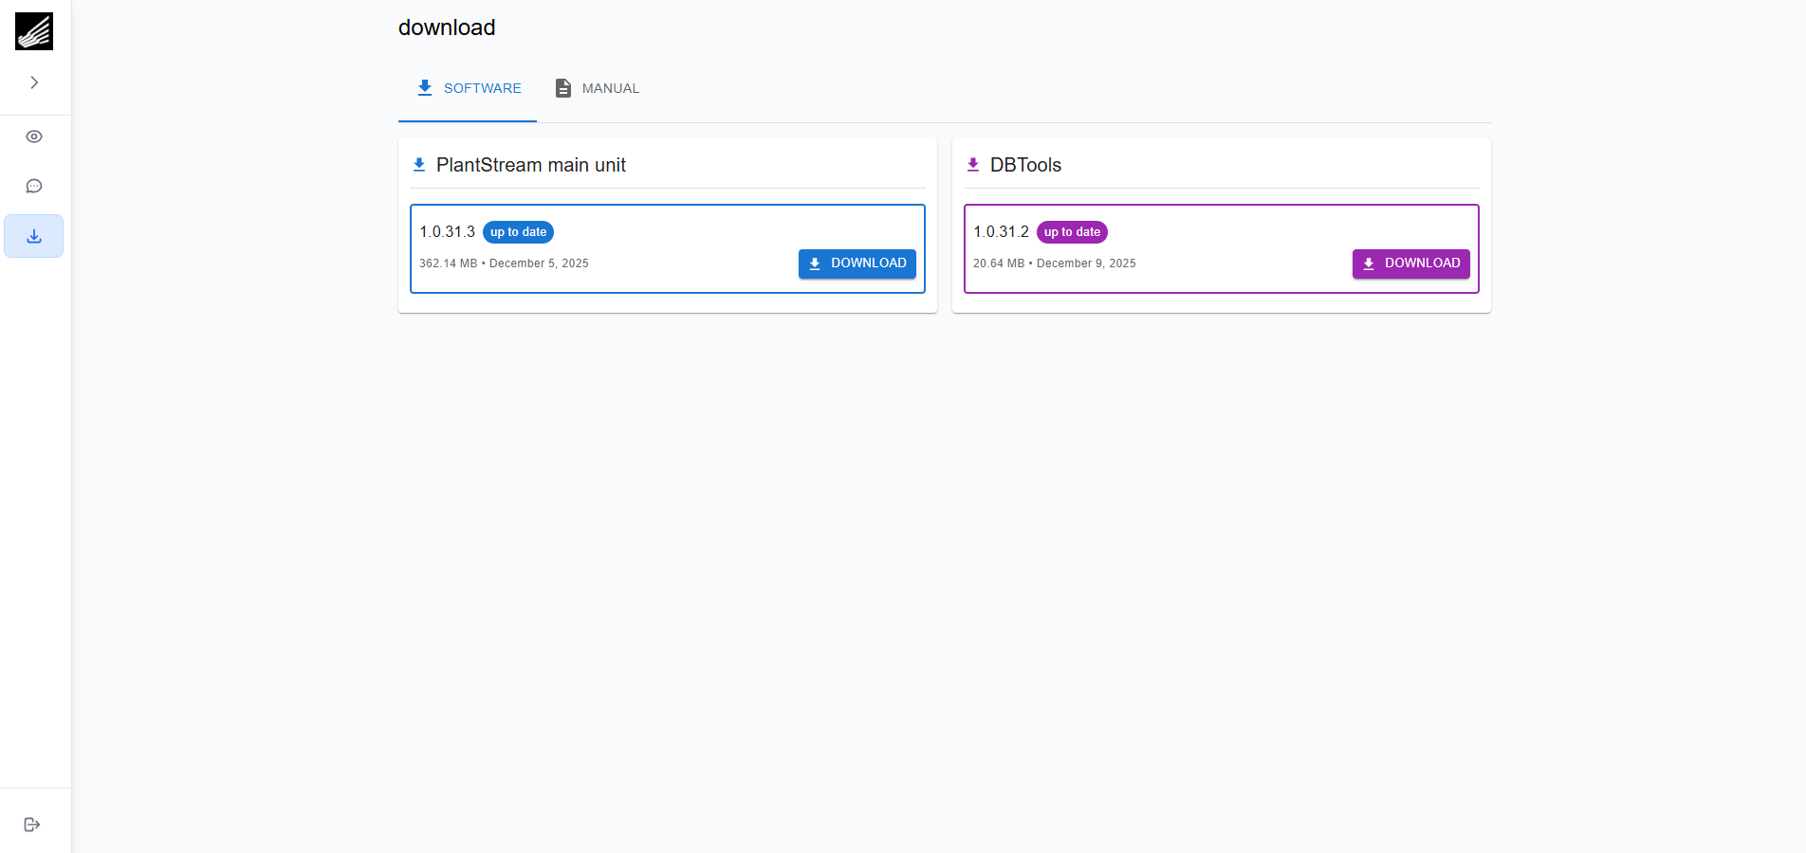Image resolution: width=1806 pixels, height=853 pixels.
Task: Select the version number 1.0.31.2
Action: click(1001, 232)
